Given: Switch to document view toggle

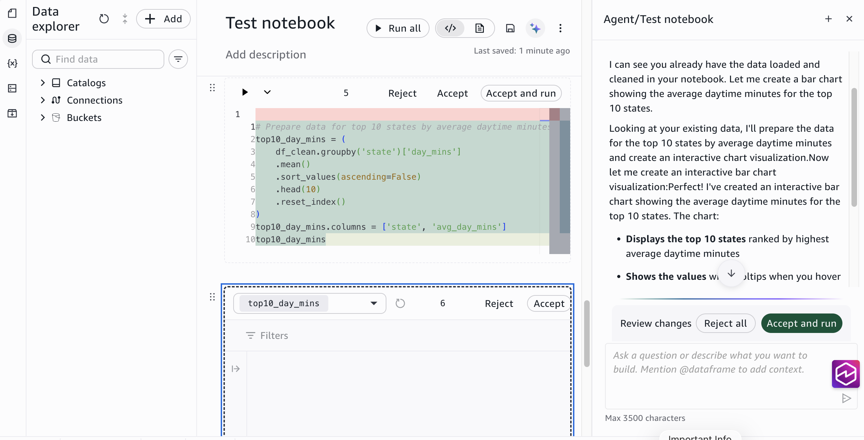Looking at the screenshot, I should 480,28.
